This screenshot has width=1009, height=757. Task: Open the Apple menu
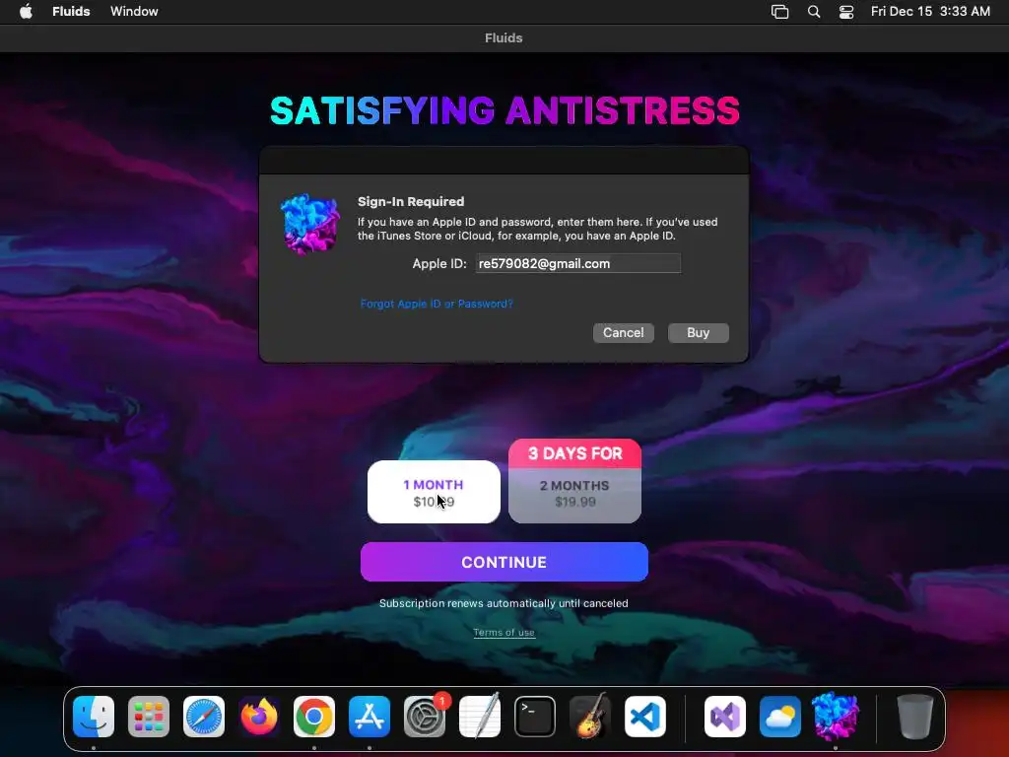26,12
